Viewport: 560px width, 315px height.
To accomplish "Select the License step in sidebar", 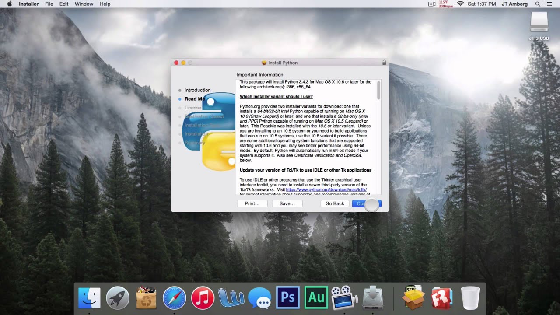I will tap(193, 108).
